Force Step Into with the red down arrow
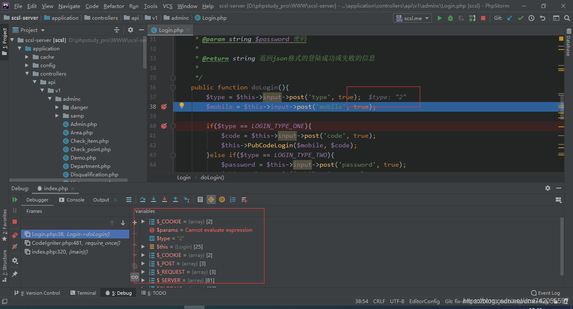573x309 pixels. (x=165, y=200)
